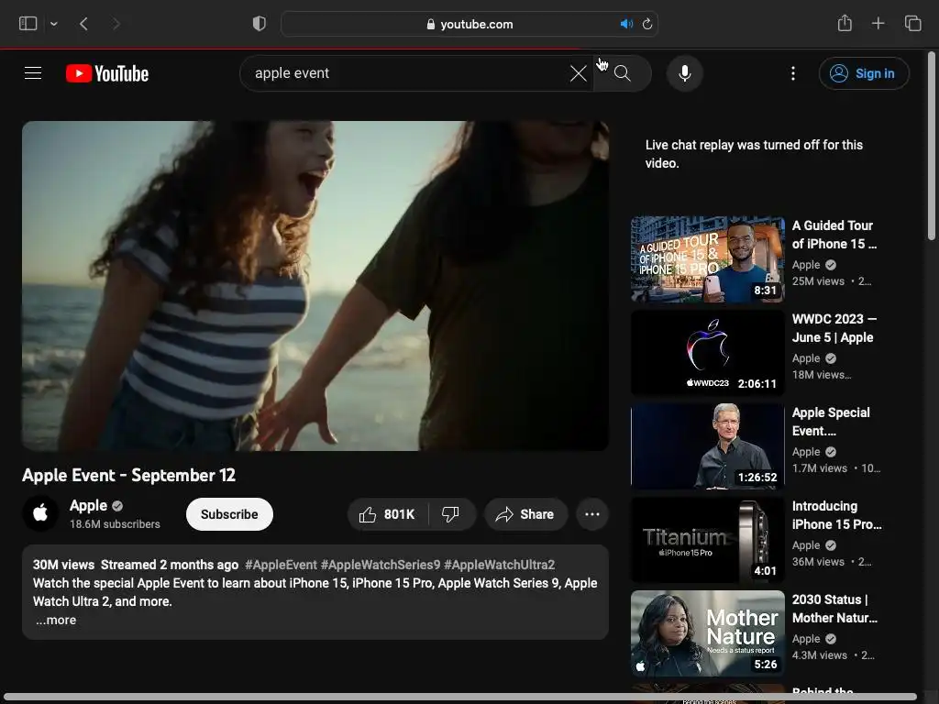Open the 2030 Status Mother Nature title
The width and height of the screenshot is (939, 704).
click(x=834, y=609)
